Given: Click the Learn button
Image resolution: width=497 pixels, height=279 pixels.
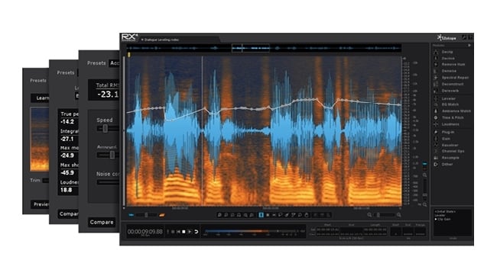Looking at the screenshot, I should point(40,98).
